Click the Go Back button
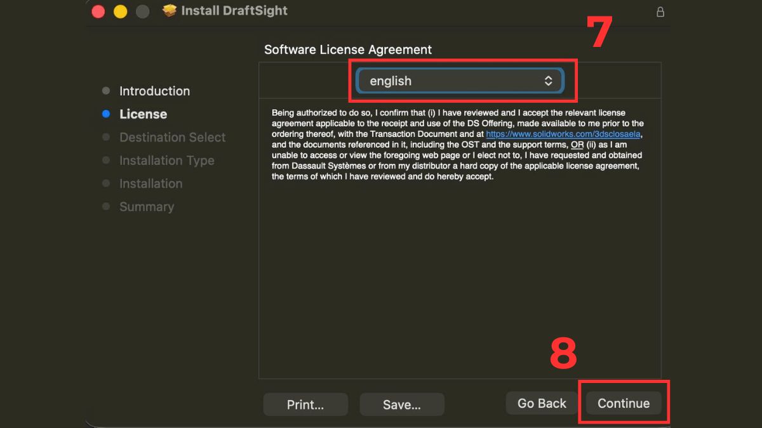The height and width of the screenshot is (428, 762). tap(542, 403)
